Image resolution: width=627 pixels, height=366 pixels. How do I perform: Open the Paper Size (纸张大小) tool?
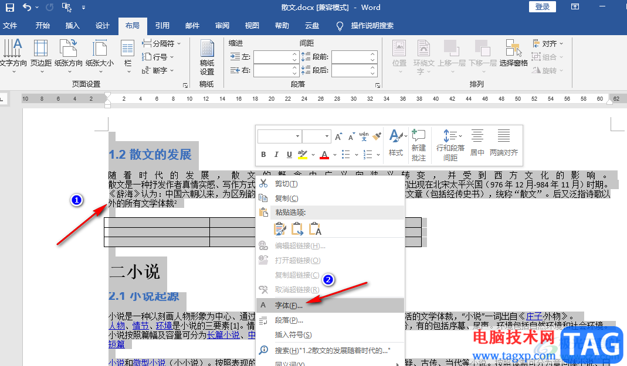coord(100,56)
